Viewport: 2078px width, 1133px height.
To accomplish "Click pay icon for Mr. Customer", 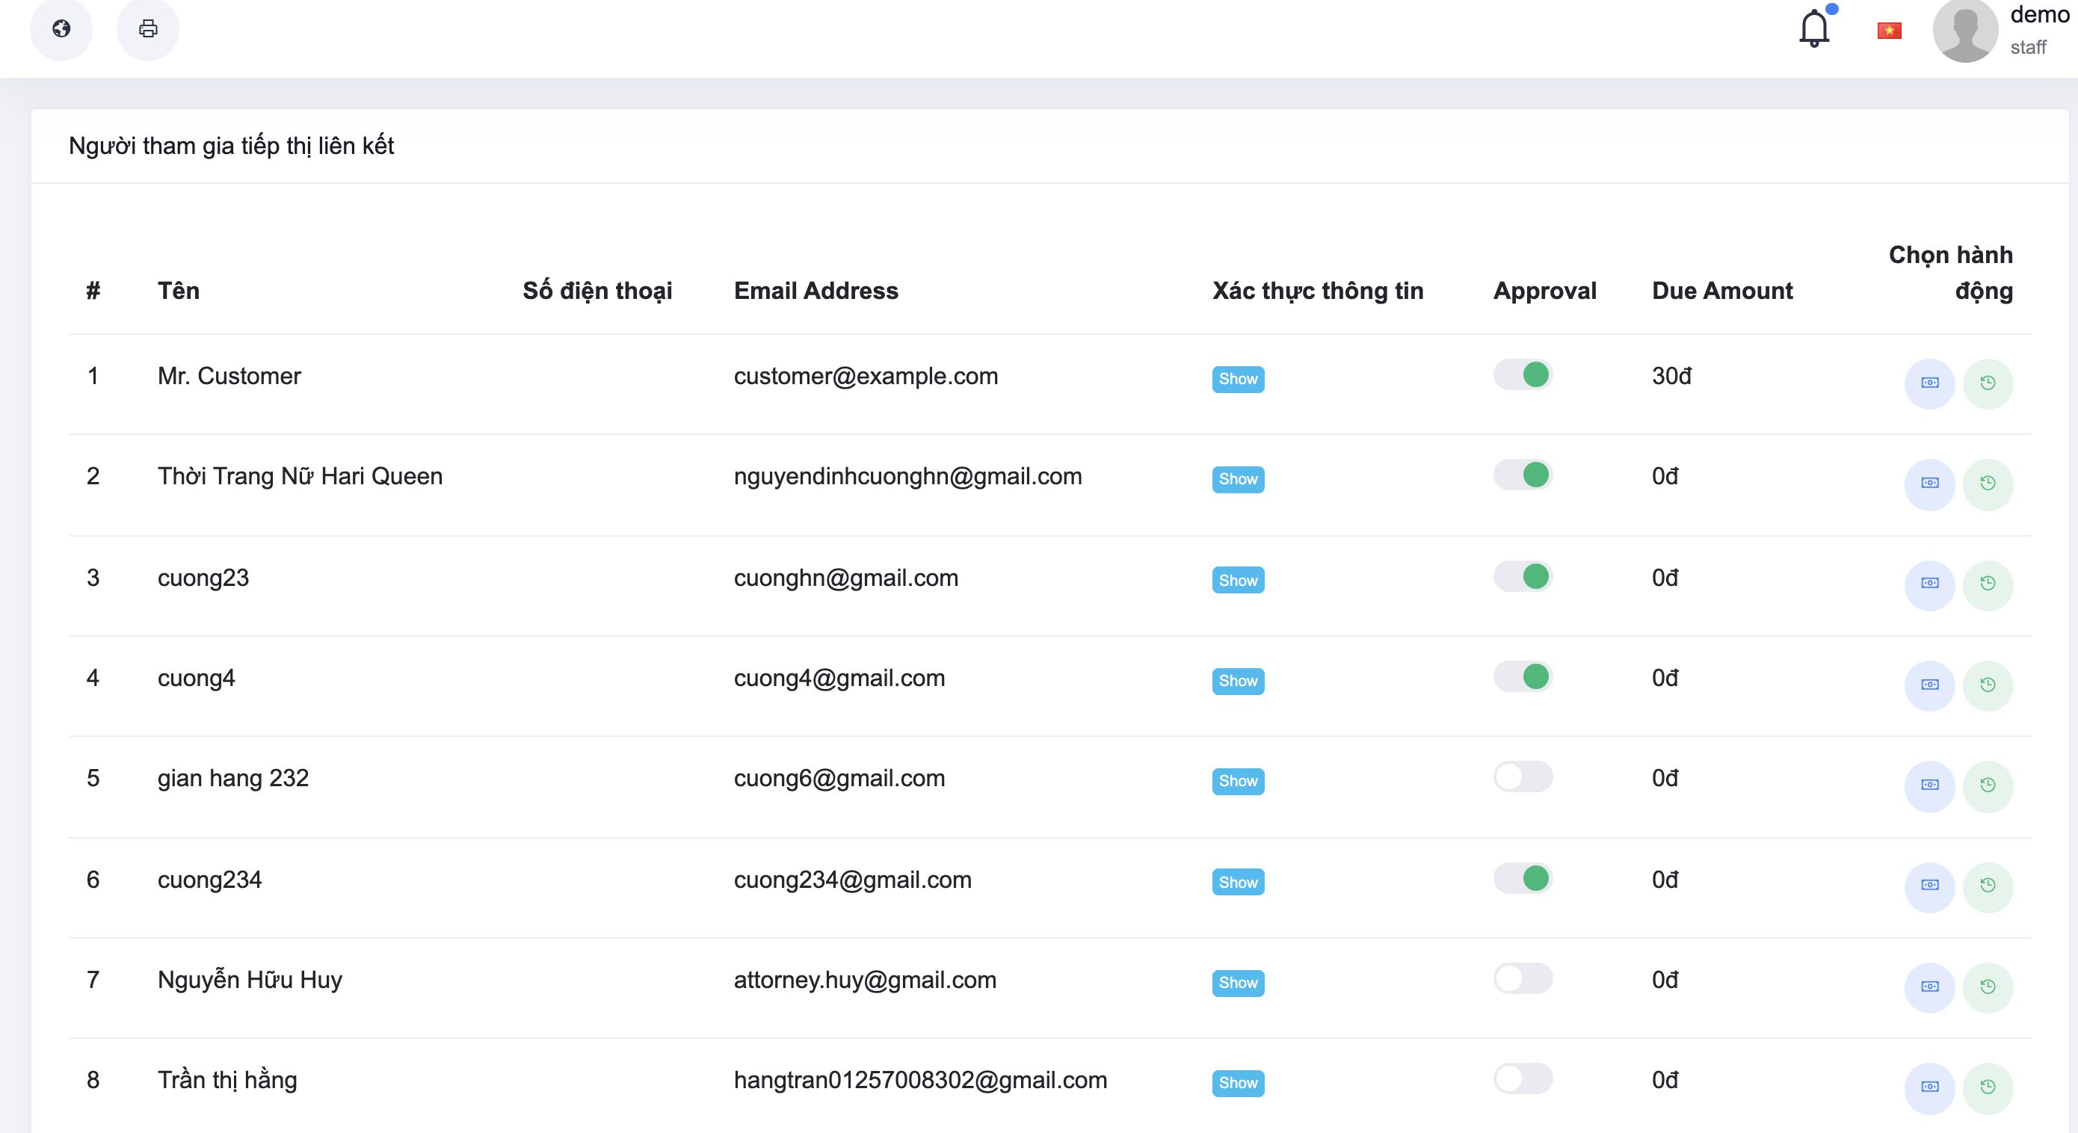I will 1929,383.
